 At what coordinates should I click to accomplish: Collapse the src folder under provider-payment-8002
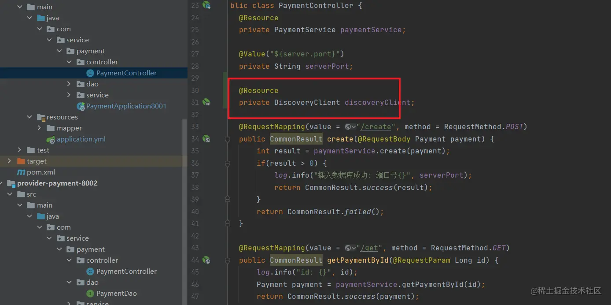pyautogui.click(x=10, y=194)
